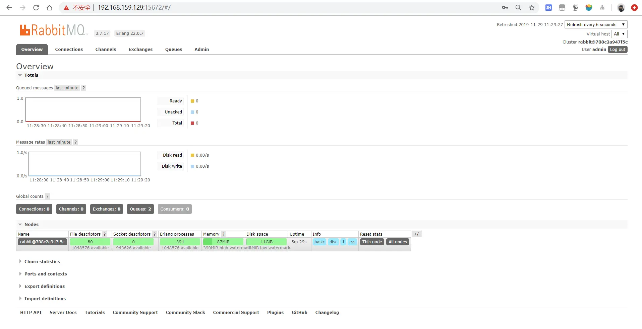Screen dimensions: 642x329
Task: Click the Message rates chart
Action: 85,164
